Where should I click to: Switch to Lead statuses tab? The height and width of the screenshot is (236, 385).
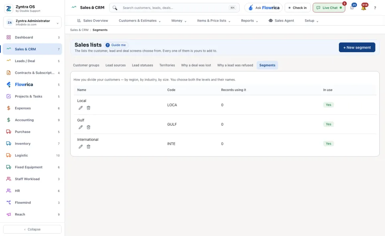(x=142, y=65)
